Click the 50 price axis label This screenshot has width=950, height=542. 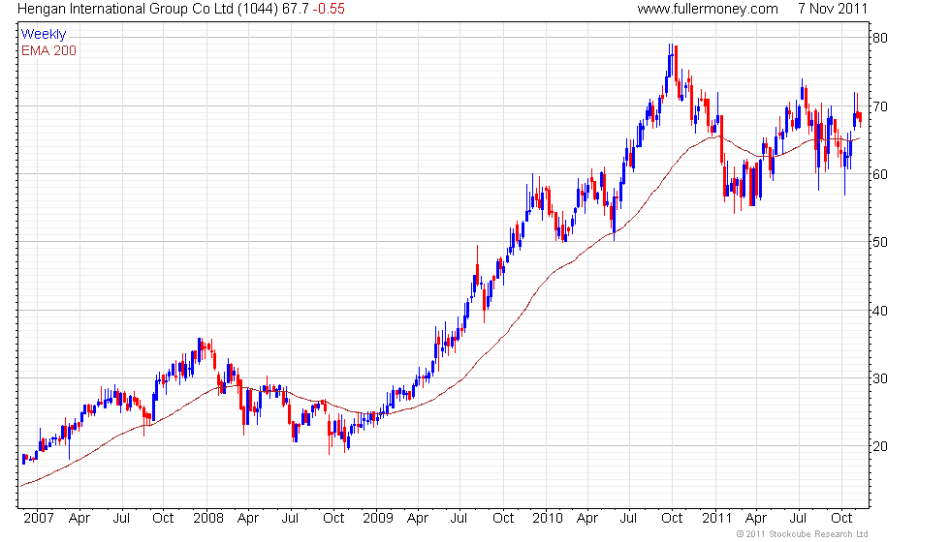click(x=880, y=242)
